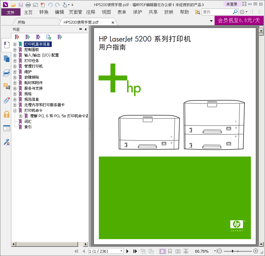
Task: Jump to the last page
Action: tap(135, 251)
